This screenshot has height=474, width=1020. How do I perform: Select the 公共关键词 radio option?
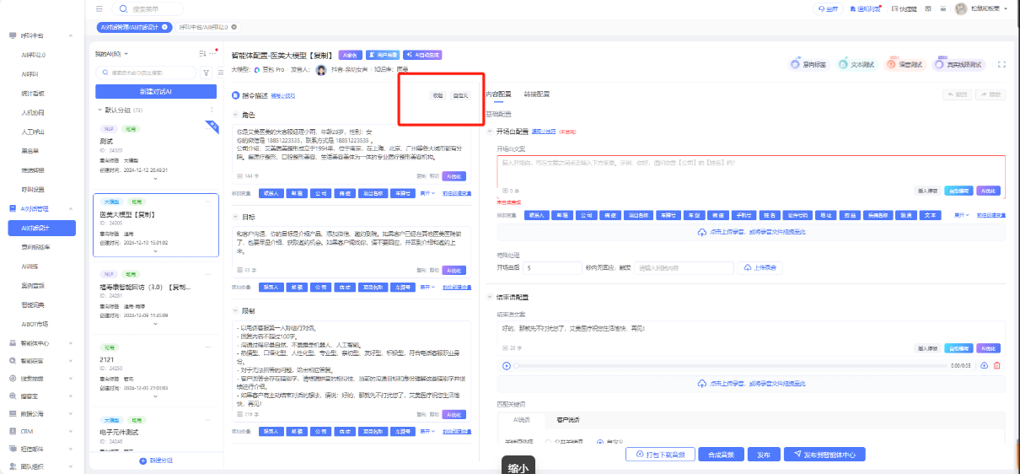click(x=548, y=441)
